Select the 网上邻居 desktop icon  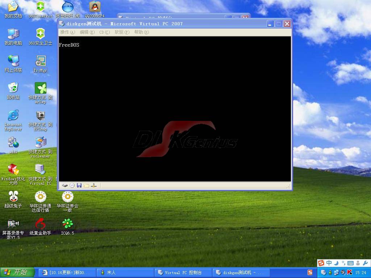point(13,64)
